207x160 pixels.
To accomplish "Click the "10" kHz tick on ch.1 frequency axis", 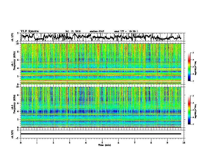I will click(x=18, y=44).
